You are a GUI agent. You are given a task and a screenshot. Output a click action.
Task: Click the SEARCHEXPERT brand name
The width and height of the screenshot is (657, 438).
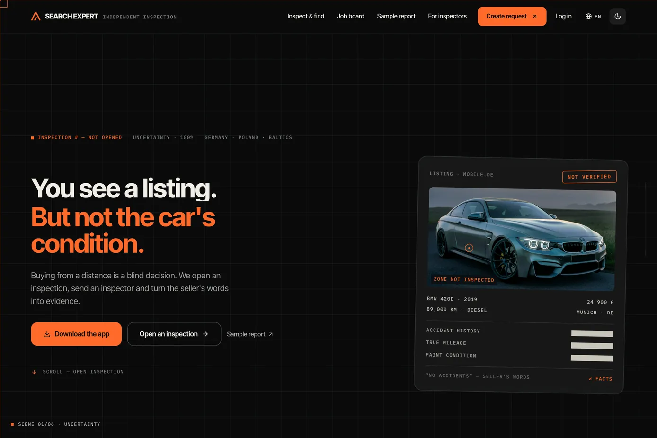[71, 16]
